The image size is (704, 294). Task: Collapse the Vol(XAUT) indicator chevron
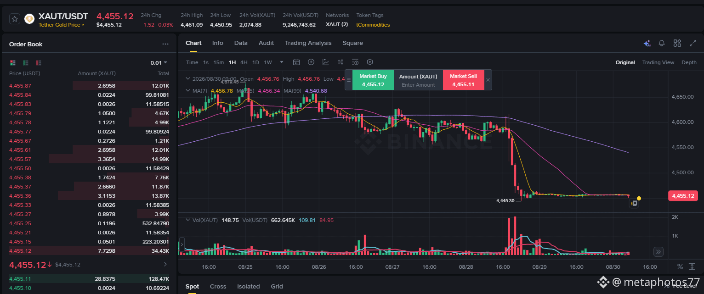pyautogui.click(x=187, y=220)
